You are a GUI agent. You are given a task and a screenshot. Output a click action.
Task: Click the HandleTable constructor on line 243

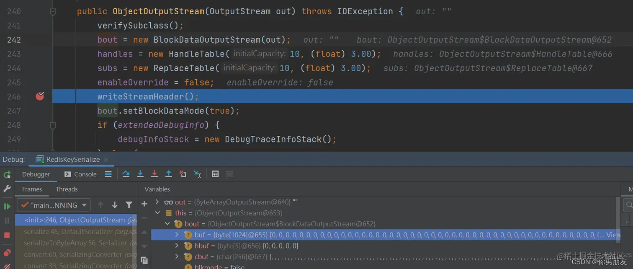coord(265,54)
